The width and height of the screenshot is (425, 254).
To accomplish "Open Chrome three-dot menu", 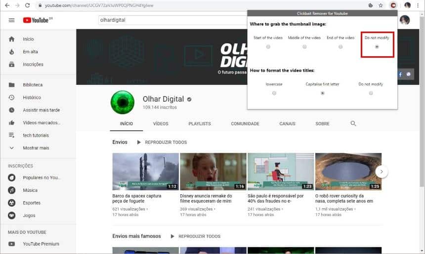I will click(418, 5).
